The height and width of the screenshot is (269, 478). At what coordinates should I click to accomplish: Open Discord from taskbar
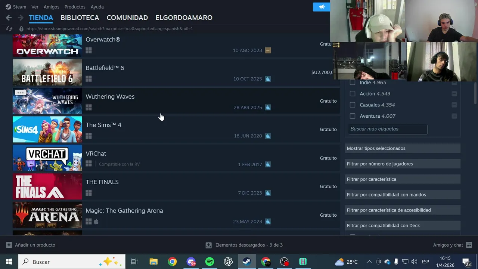point(191,262)
